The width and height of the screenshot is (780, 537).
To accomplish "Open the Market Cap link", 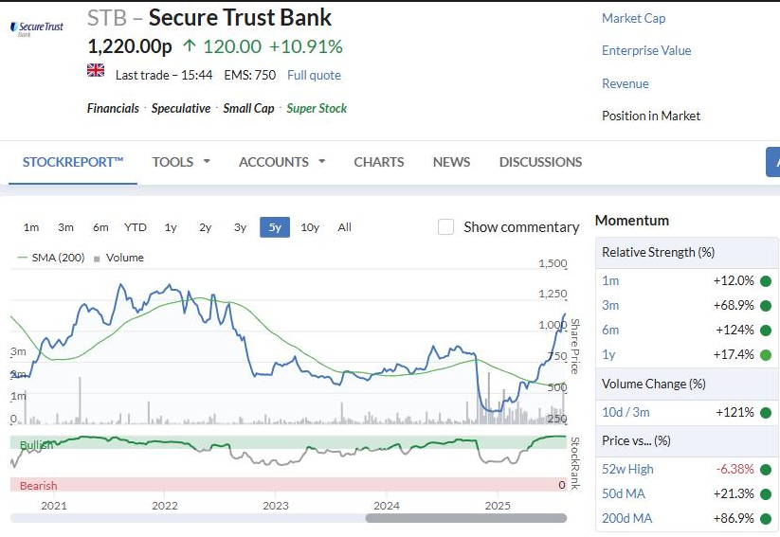I will (x=633, y=18).
